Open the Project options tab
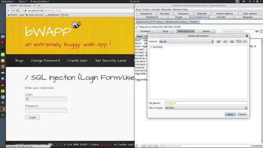This screenshot has width=263, height=148. (x=224, y=14)
